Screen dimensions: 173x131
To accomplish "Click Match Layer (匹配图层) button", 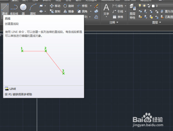I will [x=167, y=17].
